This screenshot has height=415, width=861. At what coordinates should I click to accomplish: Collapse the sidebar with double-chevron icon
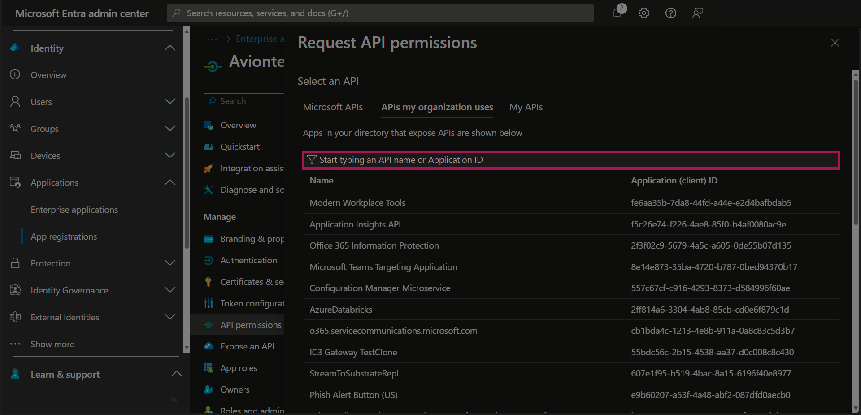(x=174, y=399)
